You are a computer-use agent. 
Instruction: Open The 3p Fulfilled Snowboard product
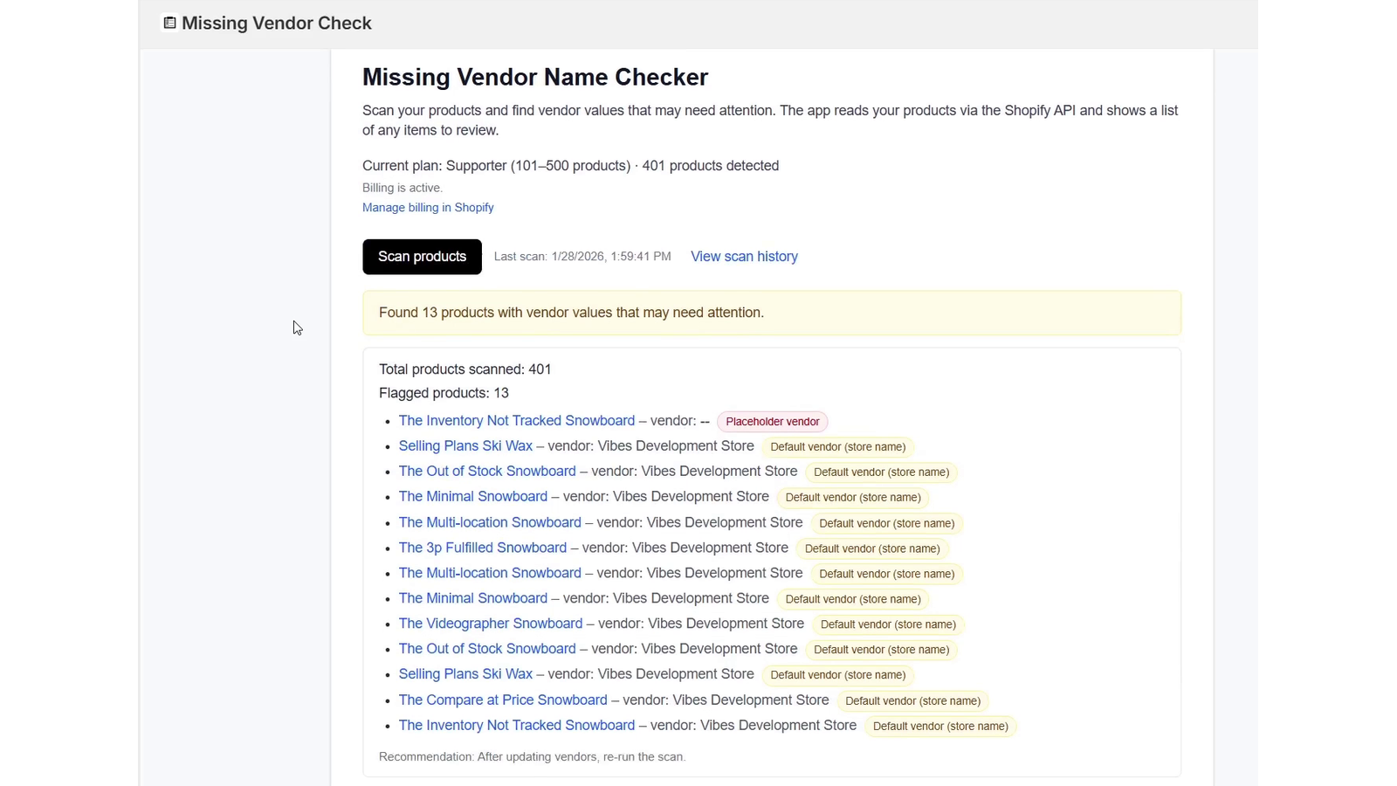pyautogui.click(x=482, y=548)
